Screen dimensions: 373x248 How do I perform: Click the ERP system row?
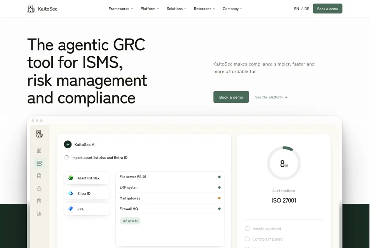point(170,188)
